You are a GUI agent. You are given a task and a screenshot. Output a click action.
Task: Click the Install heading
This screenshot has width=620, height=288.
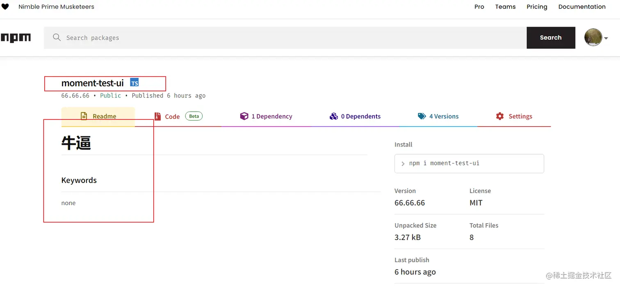point(403,144)
